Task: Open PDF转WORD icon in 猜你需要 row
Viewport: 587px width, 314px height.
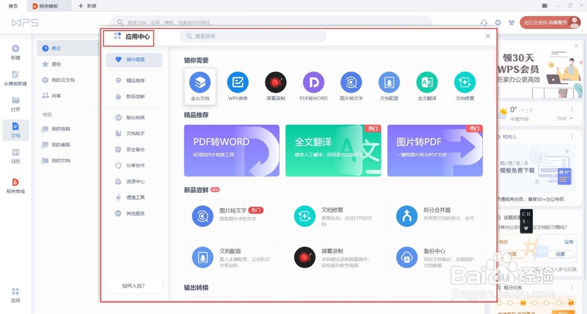Action: tap(313, 86)
